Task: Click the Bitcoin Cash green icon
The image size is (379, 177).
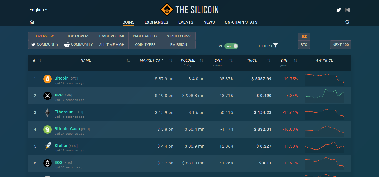Action: click(48, 130)
